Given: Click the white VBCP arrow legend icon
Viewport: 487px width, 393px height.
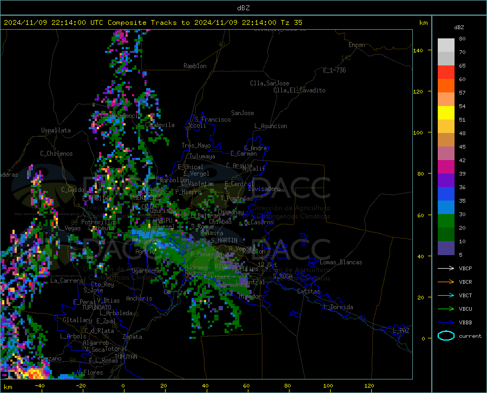Looking at the screenshot, I should [446, 268].
